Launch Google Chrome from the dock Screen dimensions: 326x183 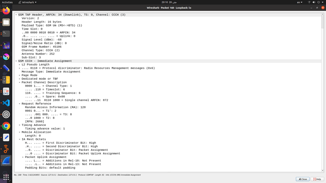(x=6, y=126)
